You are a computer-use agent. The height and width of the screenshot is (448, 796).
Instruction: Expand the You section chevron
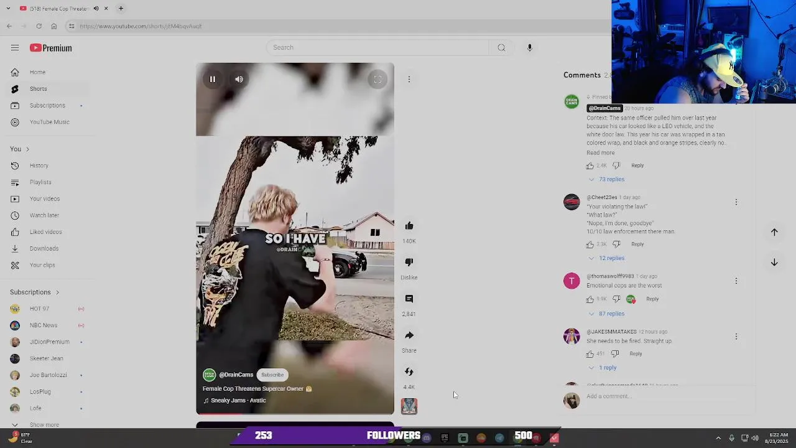click(27, 149)
